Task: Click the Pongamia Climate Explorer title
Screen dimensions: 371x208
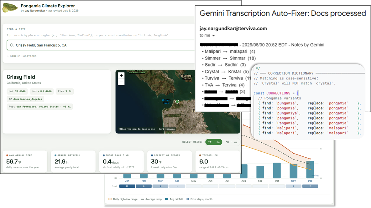Action: tap(48, 6)
